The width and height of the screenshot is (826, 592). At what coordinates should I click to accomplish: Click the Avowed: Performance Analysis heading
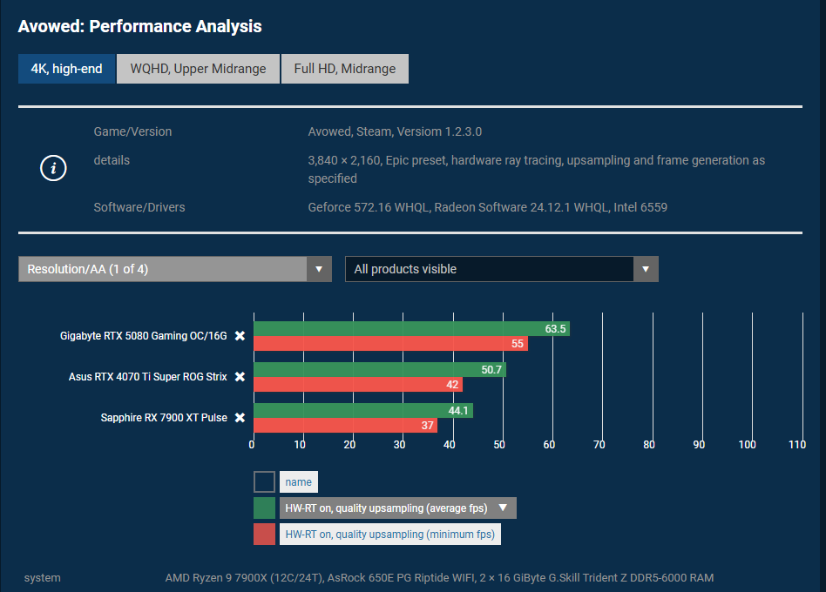coord(139,26)
